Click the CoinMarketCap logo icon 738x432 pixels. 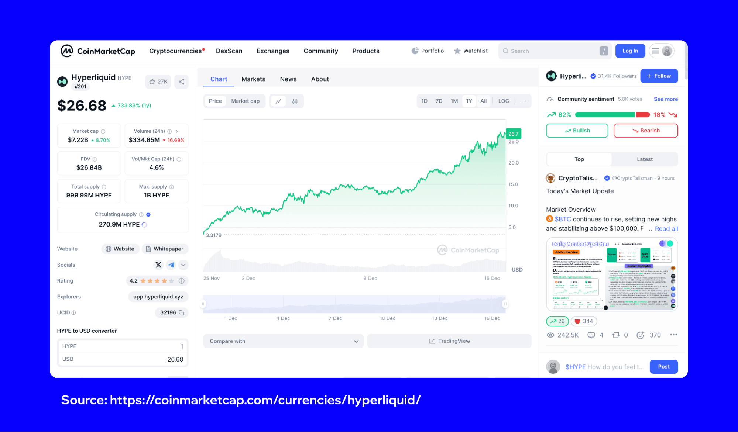tap(68, 51)
